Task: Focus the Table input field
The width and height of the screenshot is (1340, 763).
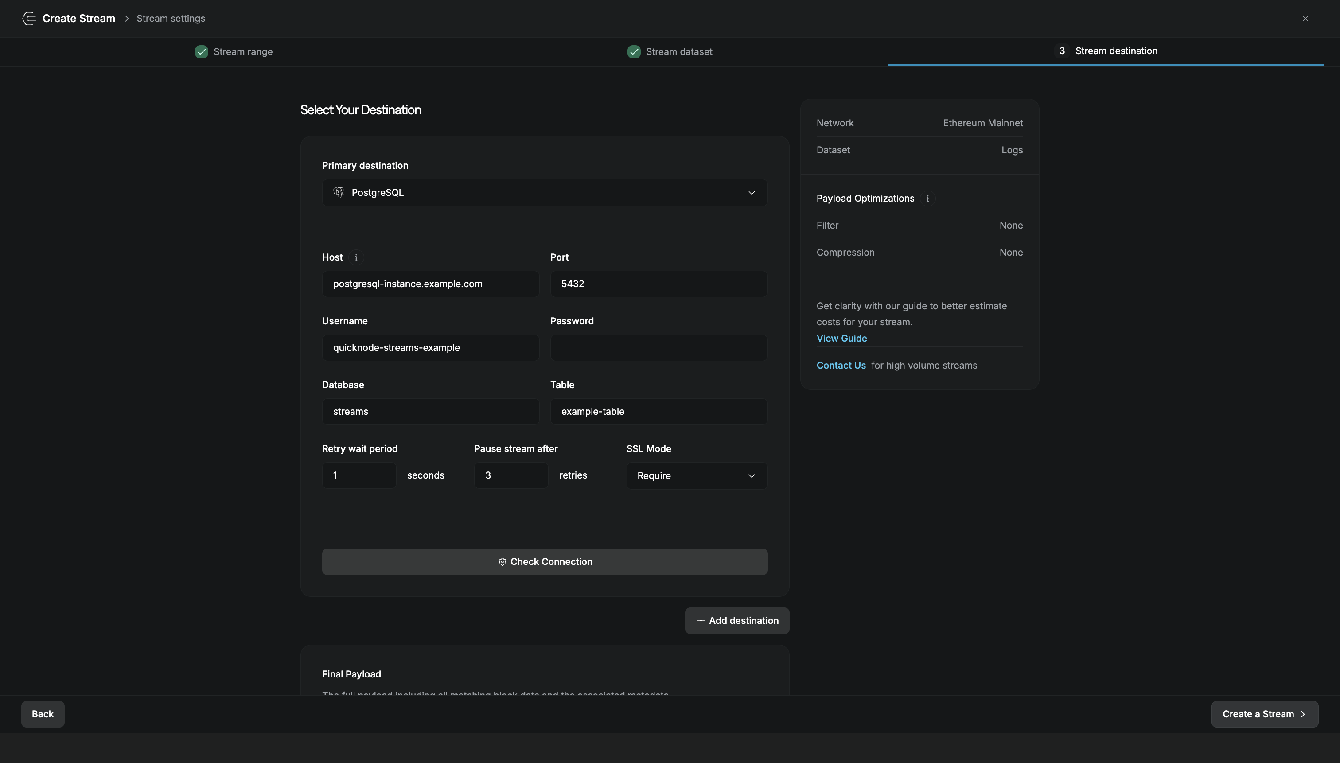Action: (658, 411)
